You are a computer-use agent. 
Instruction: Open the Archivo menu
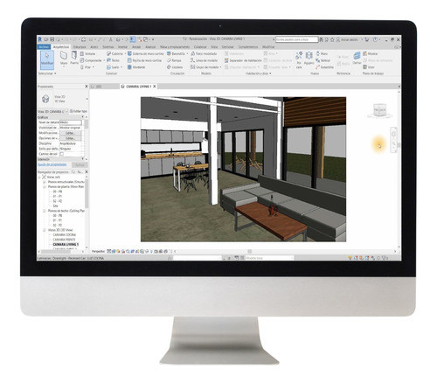pos(44,47)
